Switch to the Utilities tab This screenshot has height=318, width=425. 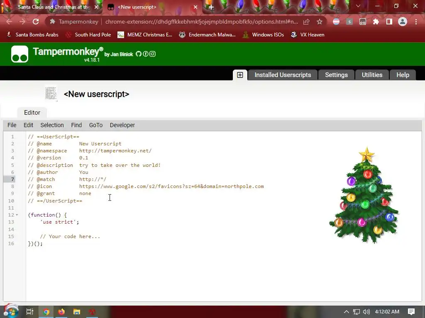click(x=372, y=75)
